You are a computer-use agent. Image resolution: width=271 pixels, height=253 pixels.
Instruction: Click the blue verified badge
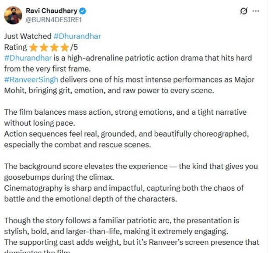[83, 11]
